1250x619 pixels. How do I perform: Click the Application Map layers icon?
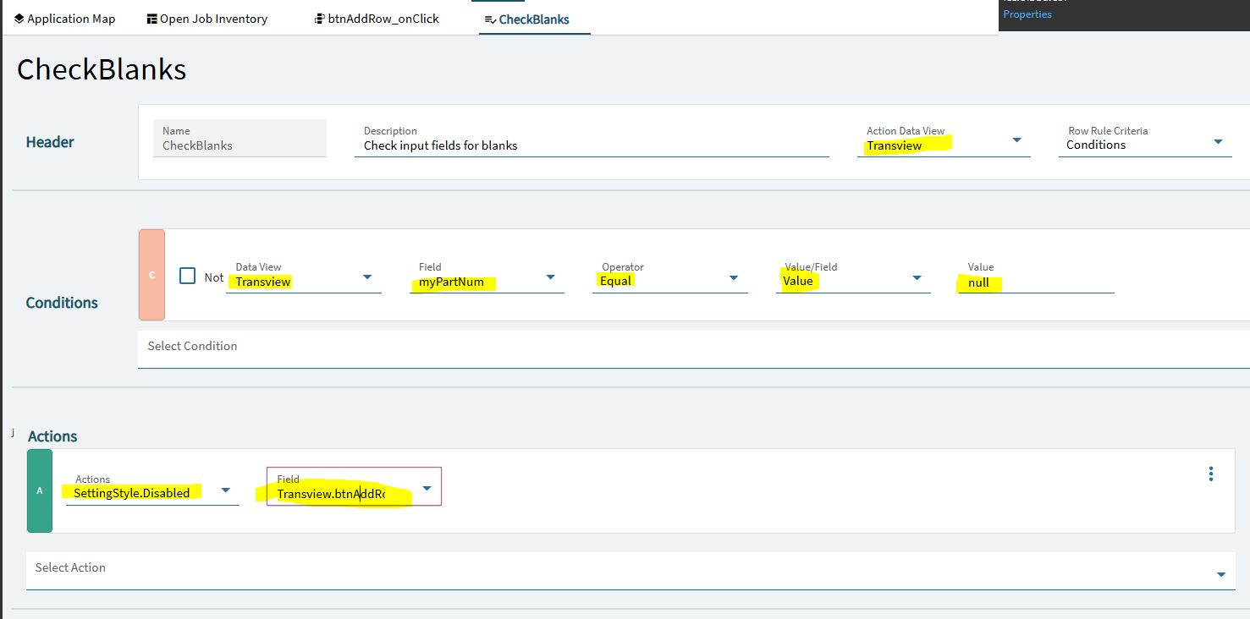[x=19, y=19]
